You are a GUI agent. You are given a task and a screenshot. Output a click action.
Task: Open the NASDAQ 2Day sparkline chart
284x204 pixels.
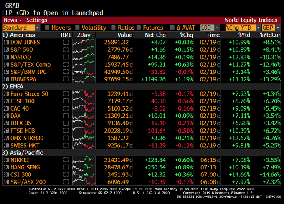pos(84,57)
